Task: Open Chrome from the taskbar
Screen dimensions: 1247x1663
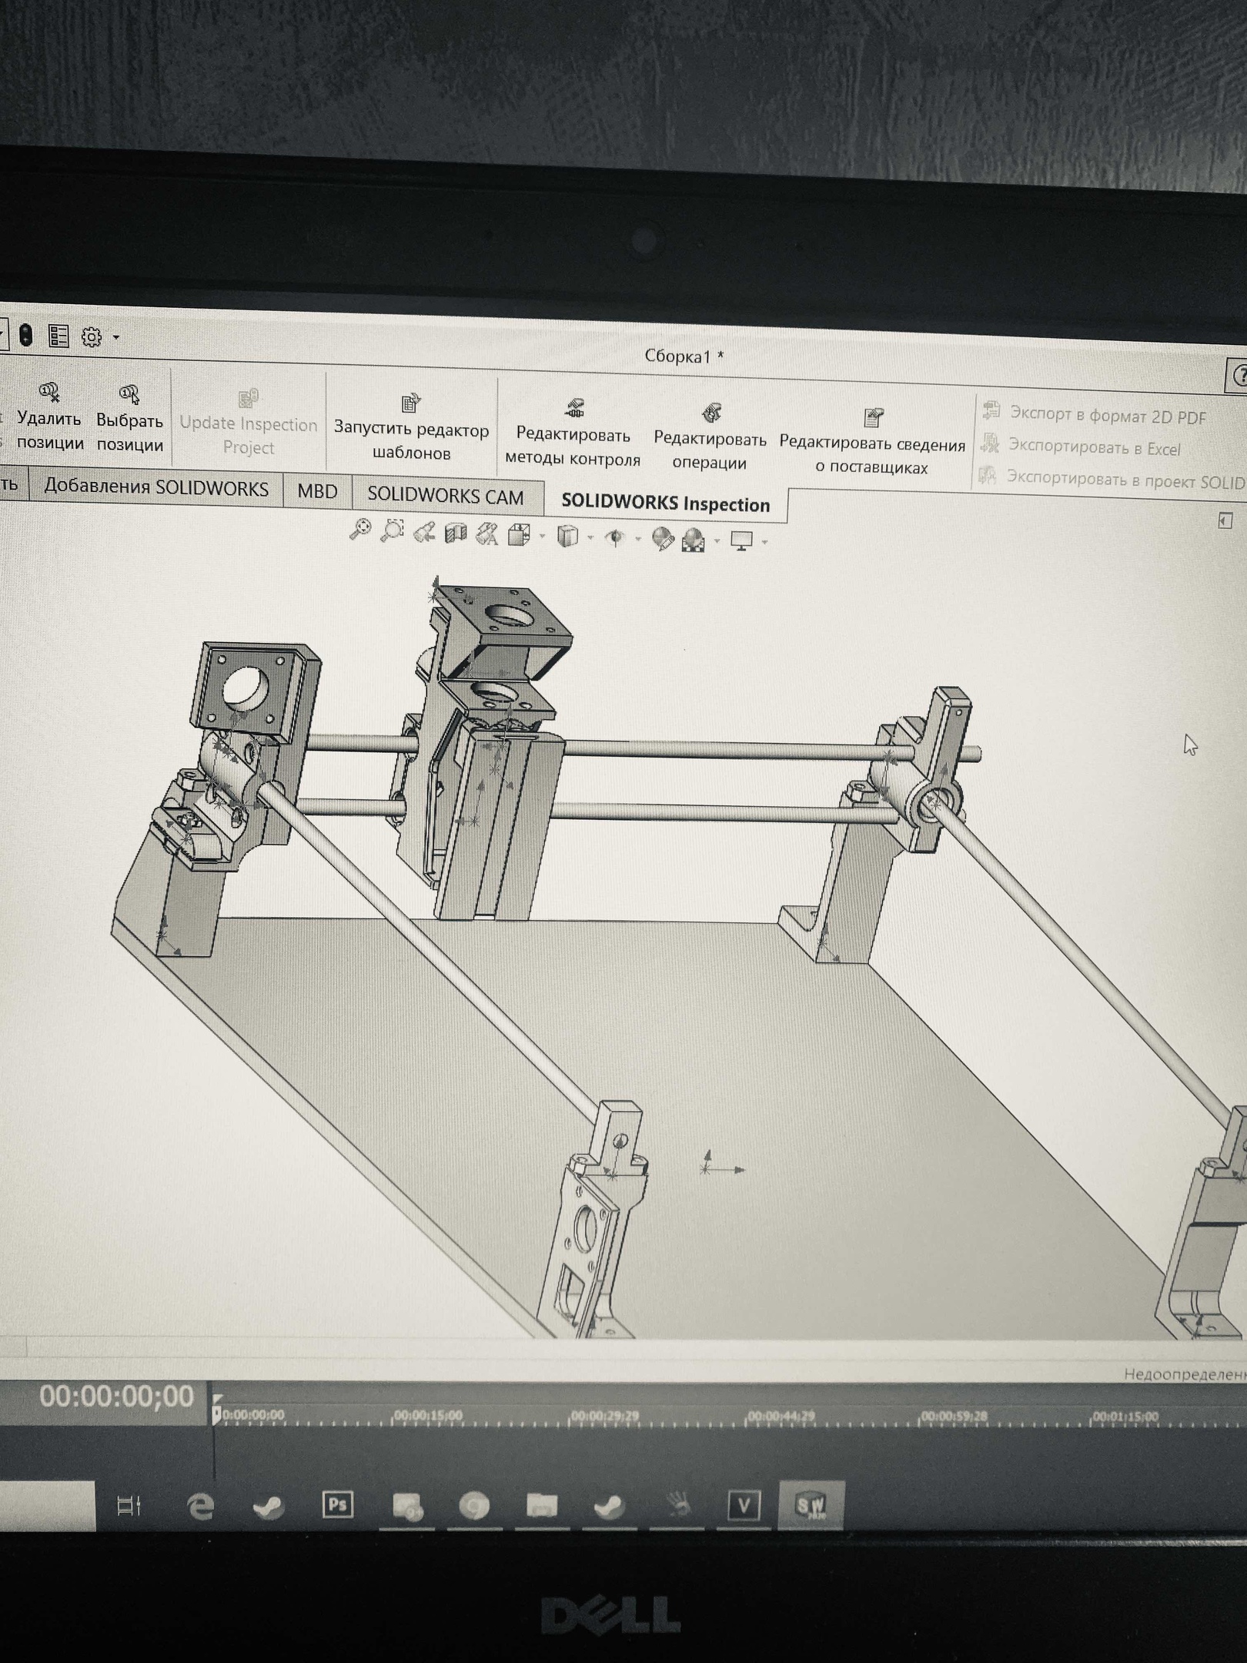Action: click(x=474, y=1505)
